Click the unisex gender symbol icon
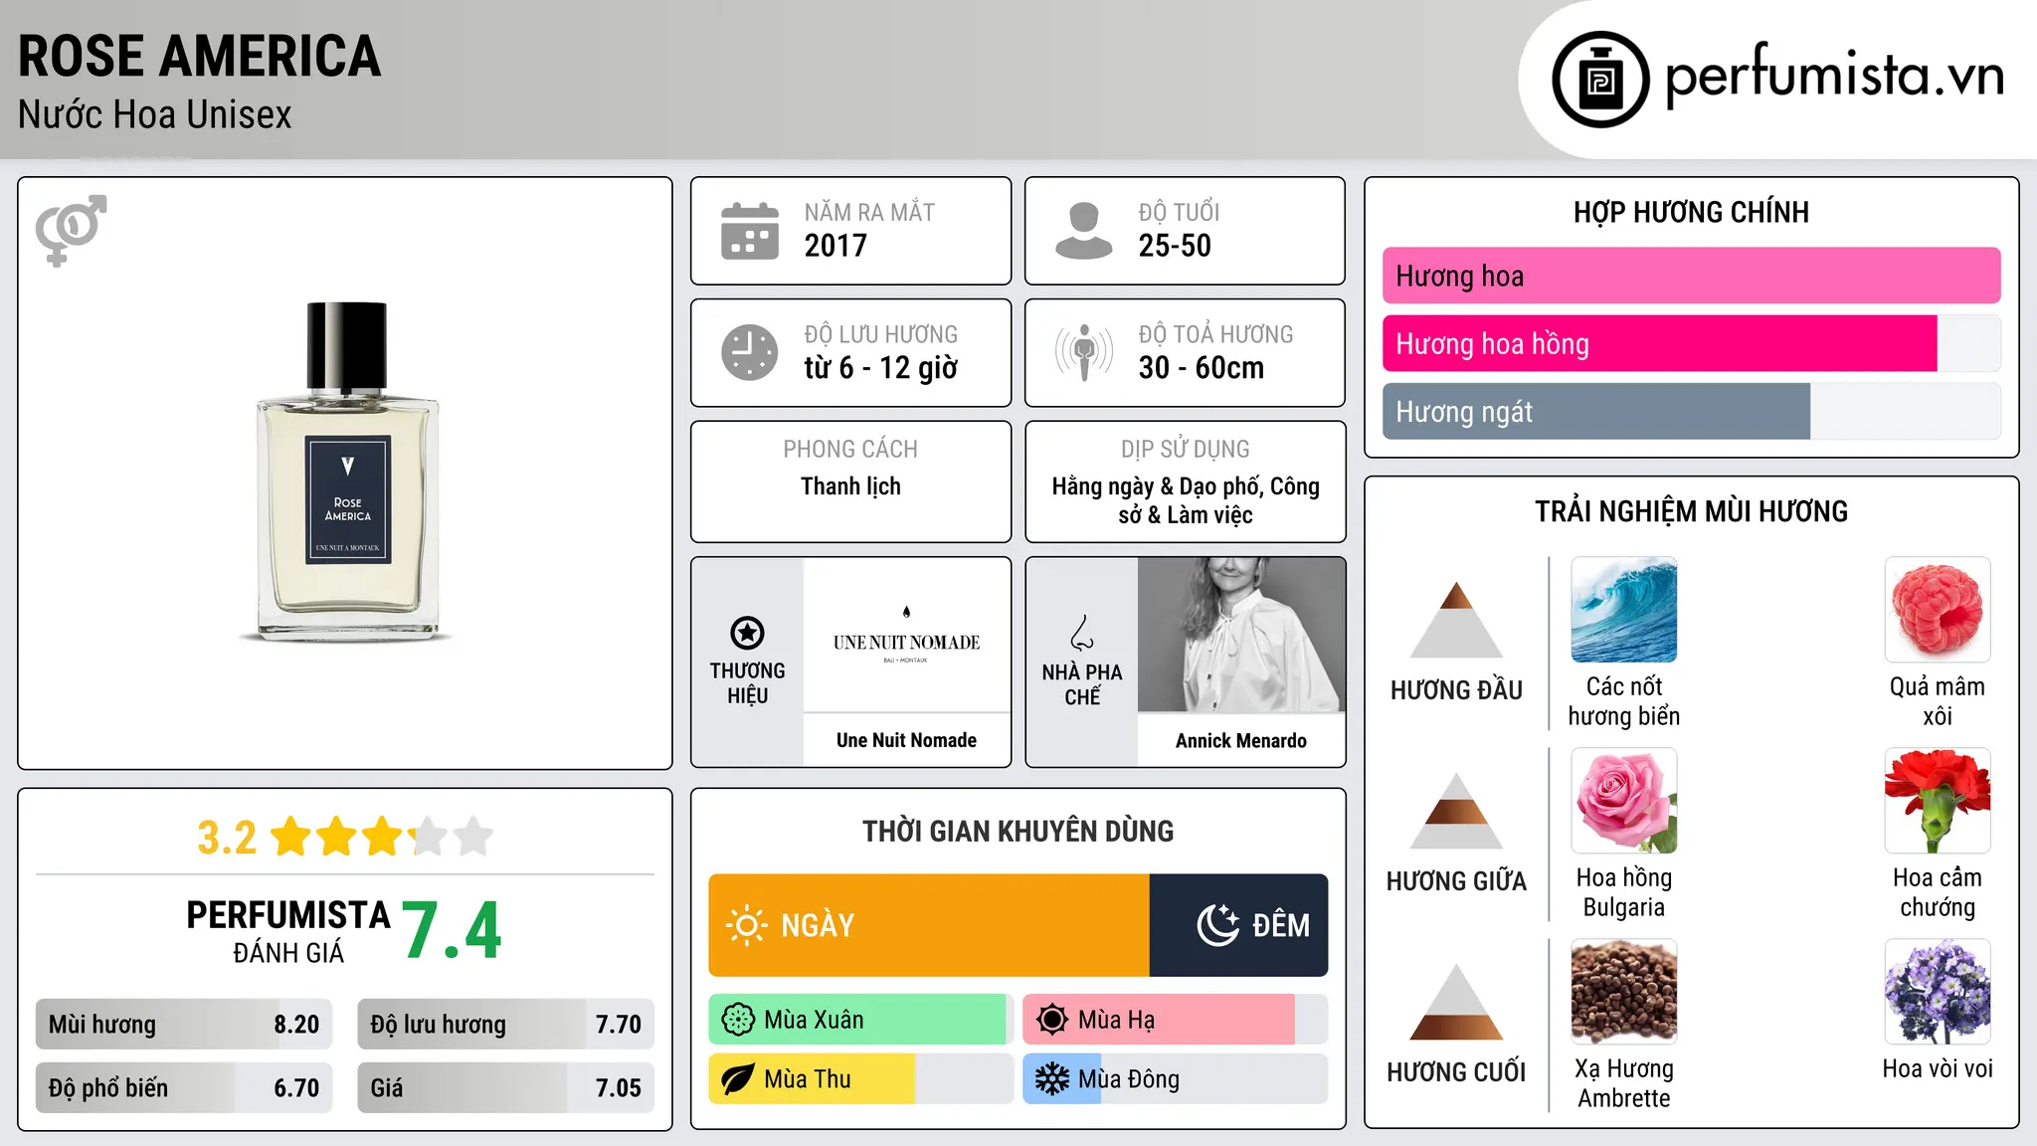Screen dimensions: 2037x1146 pos(71,231)
